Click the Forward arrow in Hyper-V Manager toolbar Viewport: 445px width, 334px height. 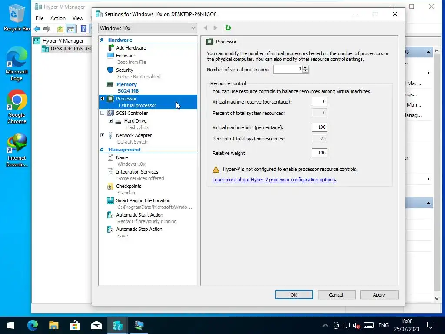click(x=47, y=29)
